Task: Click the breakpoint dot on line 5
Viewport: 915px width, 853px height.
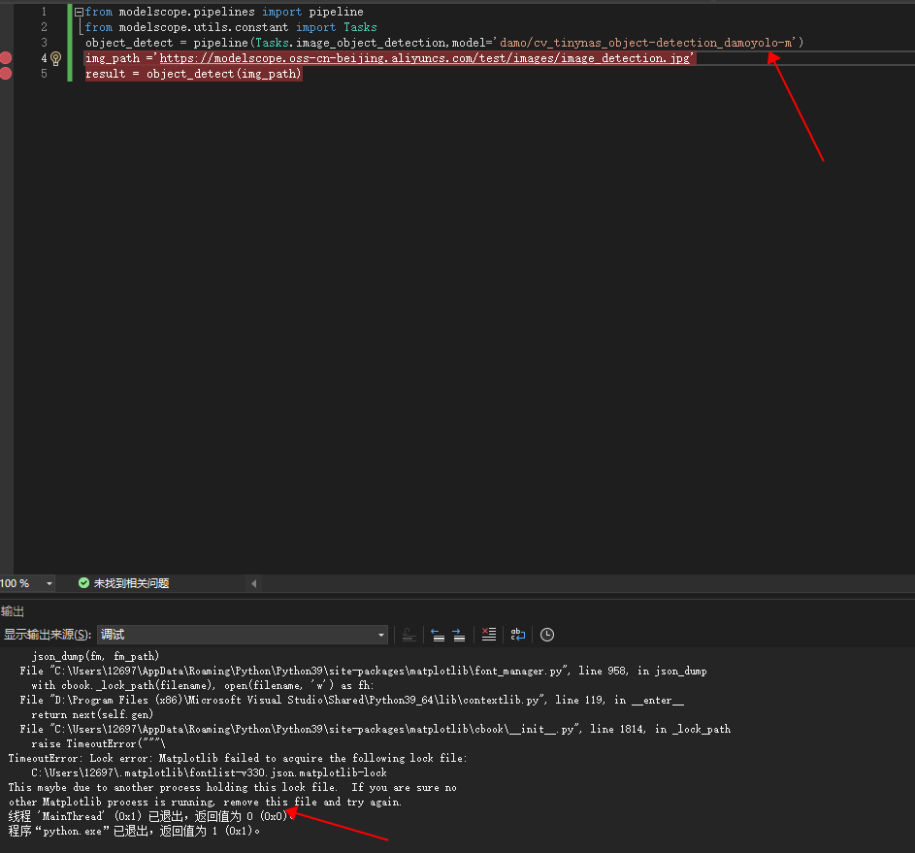Action: coord(6,74)
